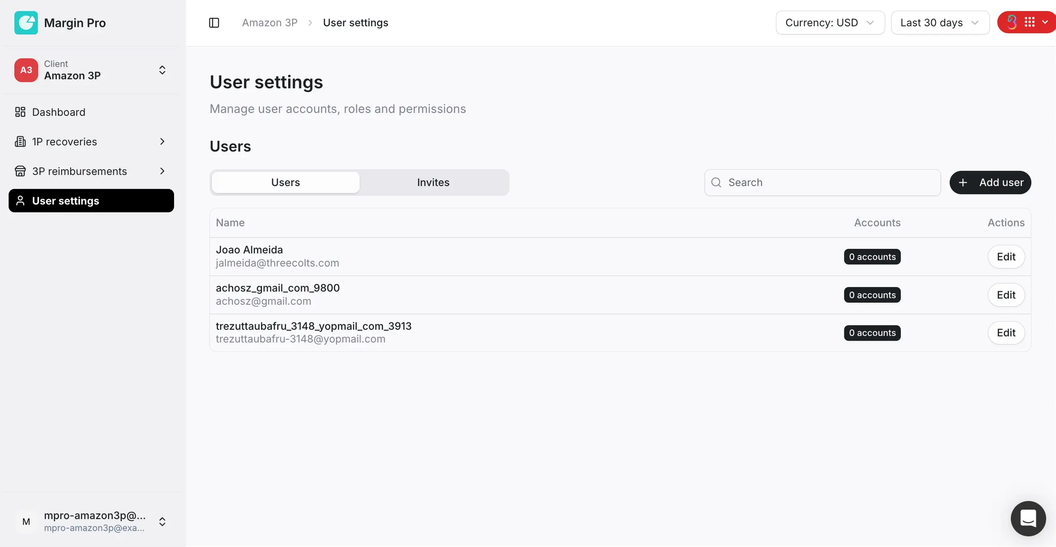The image size is (1056, 547).
Task: Expand the 1P recoveries submenu chevron
Action: tap(162, 142)
